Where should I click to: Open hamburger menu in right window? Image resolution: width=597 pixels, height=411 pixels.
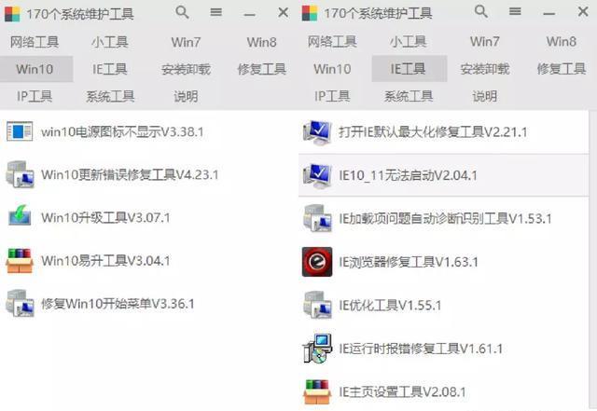point(515,12)
